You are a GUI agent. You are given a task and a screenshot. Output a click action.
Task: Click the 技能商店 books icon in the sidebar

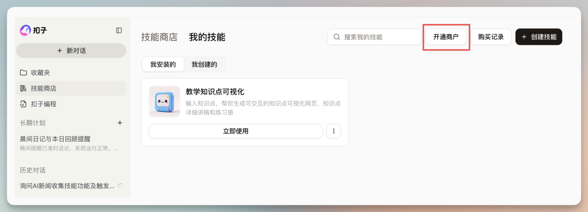pyautogui.click(x=23, y=88)
